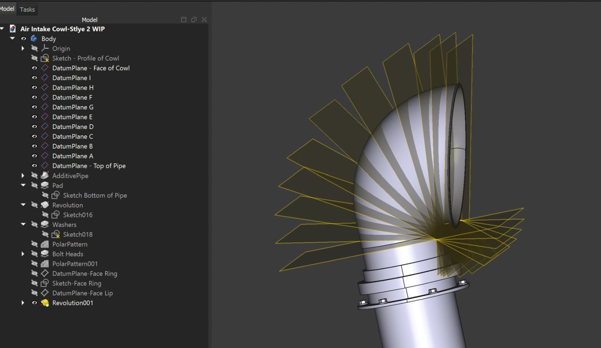Select the DatumPlane-Face Lip tree item
Screen dimensions: 601x348
[x=82, y=293]
